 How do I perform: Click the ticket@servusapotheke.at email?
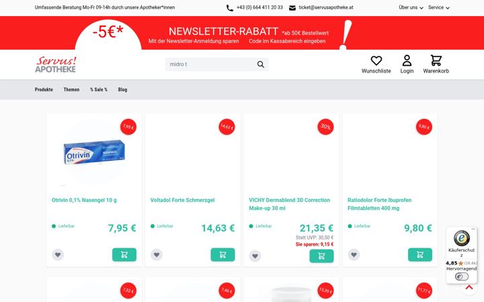click(x=326, y=7)
